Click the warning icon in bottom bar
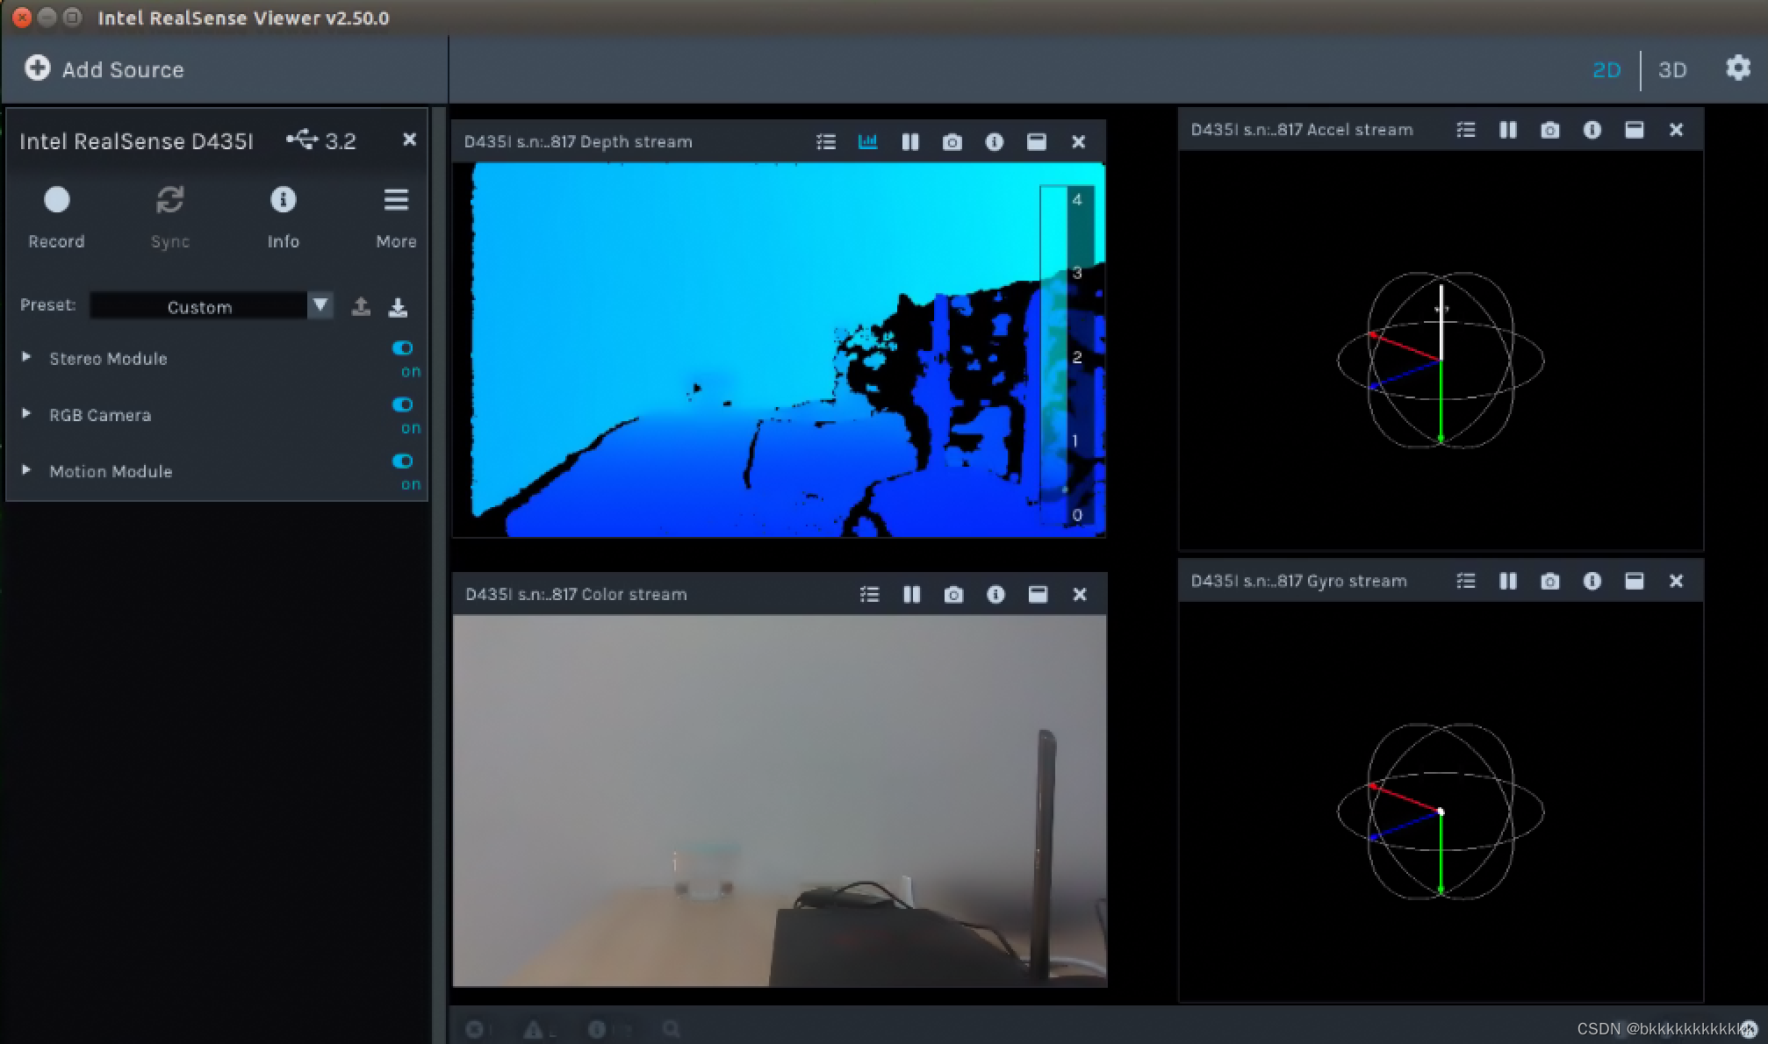Viewport: 1768px width, 1044px height. 533,1029
